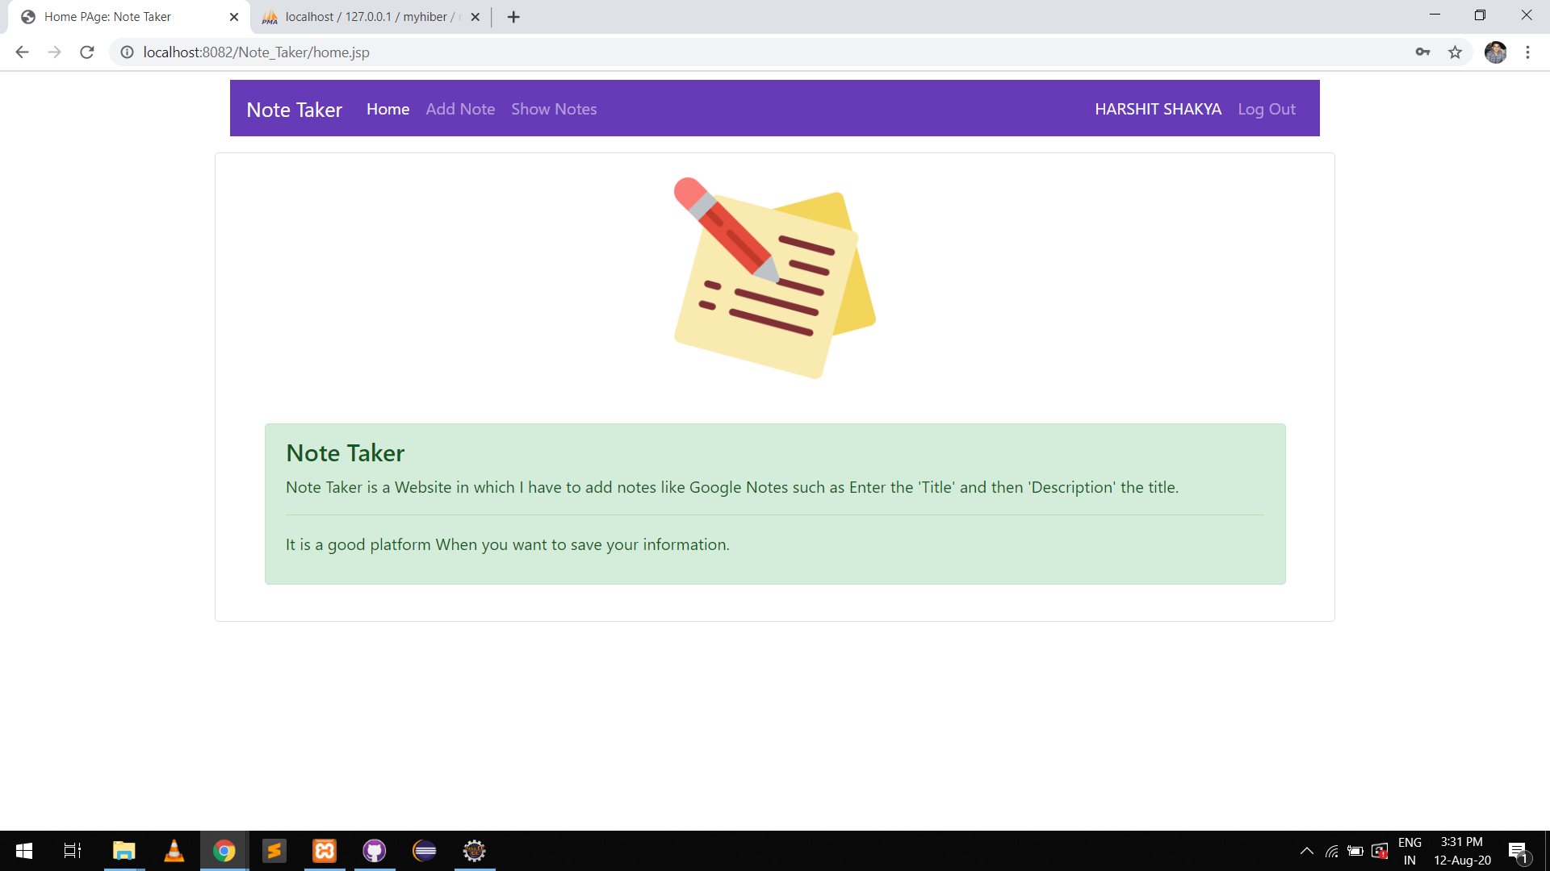Select Home in the navigation bar
Viewport: 1550px width, 871px height.
387,109
